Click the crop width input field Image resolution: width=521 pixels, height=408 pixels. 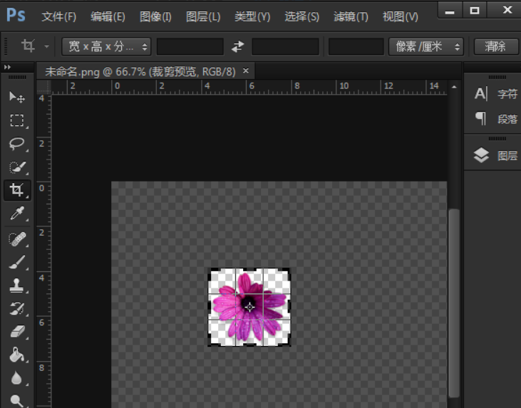tap(190, 46)
